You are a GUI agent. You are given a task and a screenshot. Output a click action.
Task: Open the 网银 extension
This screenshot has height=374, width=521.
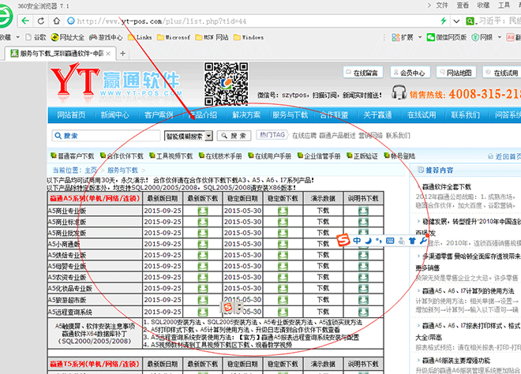tap(482, 37)
